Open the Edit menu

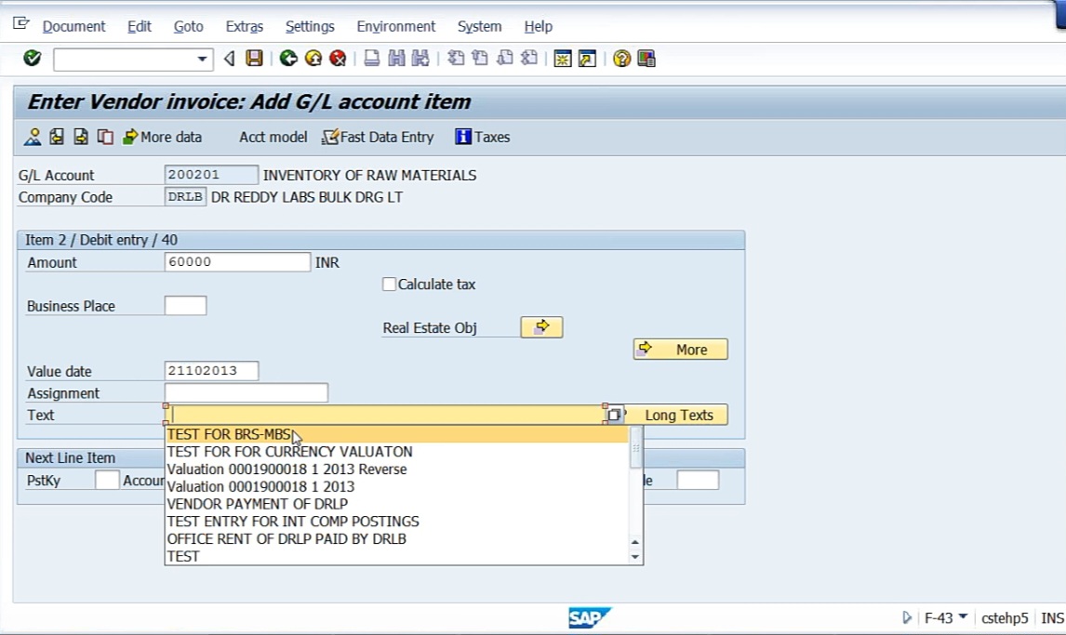click(x=140, y=26)
